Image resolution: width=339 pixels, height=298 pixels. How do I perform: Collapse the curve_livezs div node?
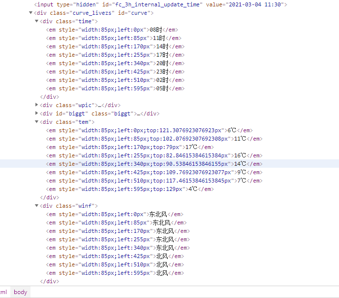coord(31,13)
